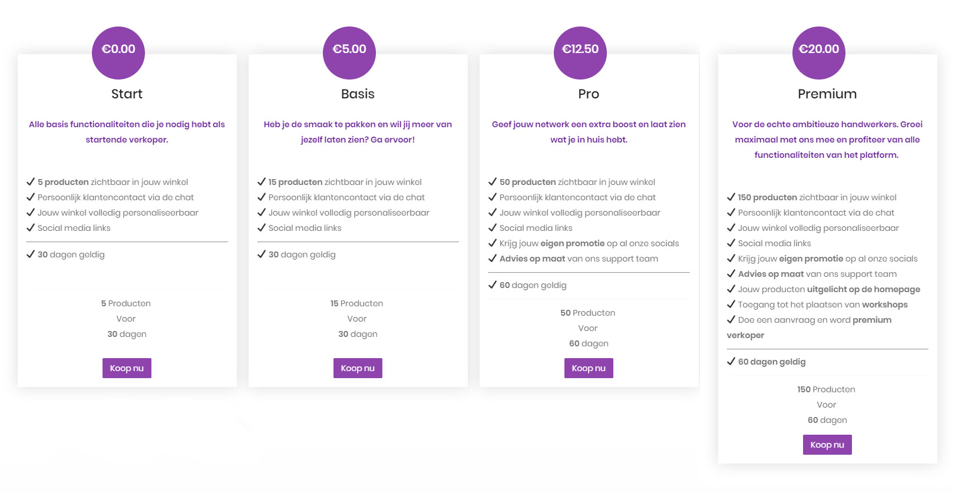The height and width of the screenshot is (493, 958).
Task: Click the €12.50 price circle badge
Action: click(x=580, y=53)
